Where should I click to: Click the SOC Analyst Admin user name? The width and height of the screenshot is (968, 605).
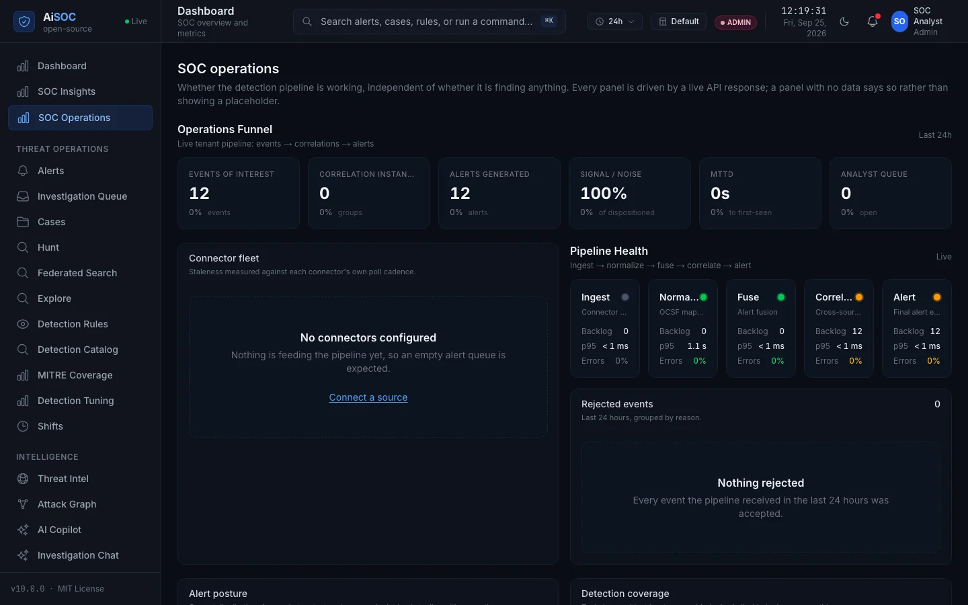pos(928,22)
